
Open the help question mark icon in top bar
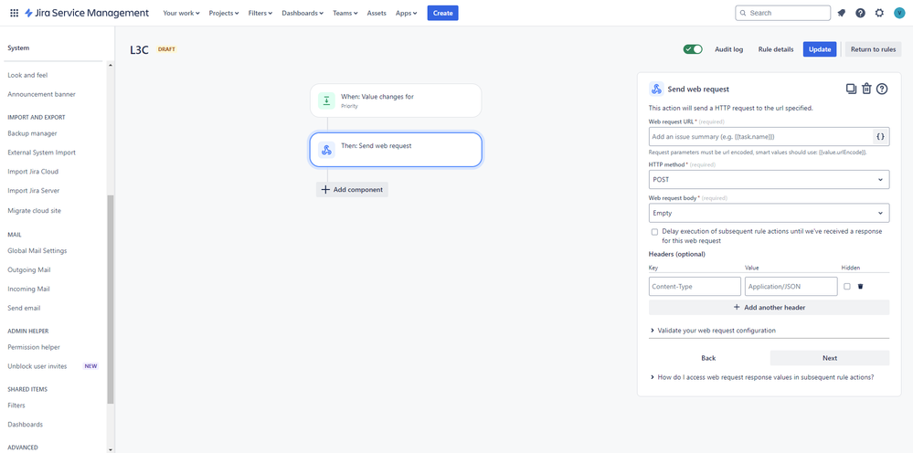(860, 13)
